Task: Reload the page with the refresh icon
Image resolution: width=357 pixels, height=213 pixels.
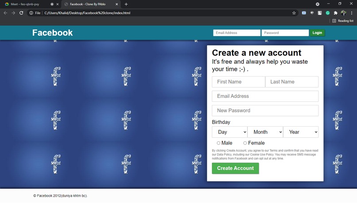Action: pyautogui.click(x=21, y=13)
